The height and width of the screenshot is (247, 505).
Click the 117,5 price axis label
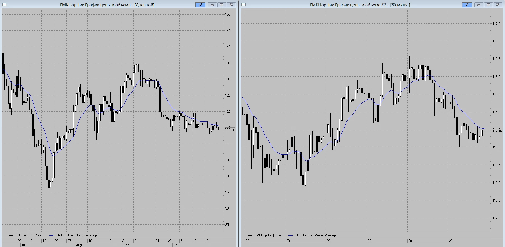coord(496,24)
